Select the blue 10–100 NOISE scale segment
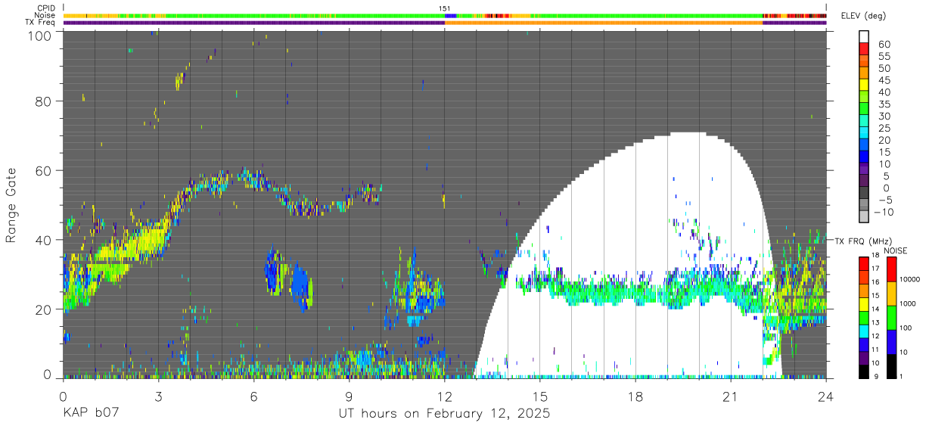Screen dimensions: 929x429 click(891, 342)
